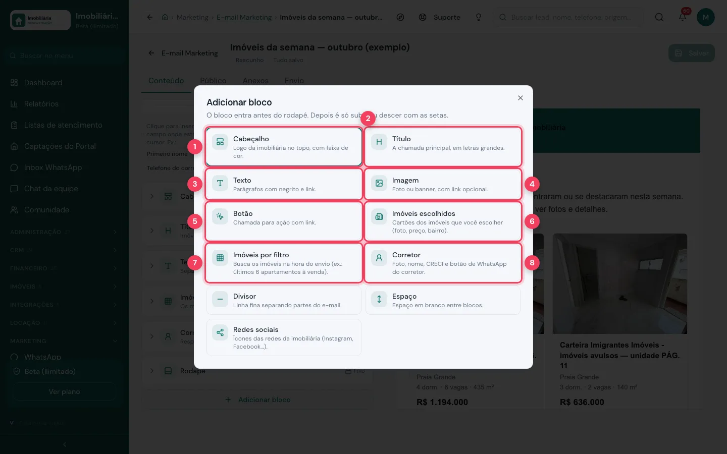
Task: Collapse the sidebar with bottom chevron
Action: [65, 444]
